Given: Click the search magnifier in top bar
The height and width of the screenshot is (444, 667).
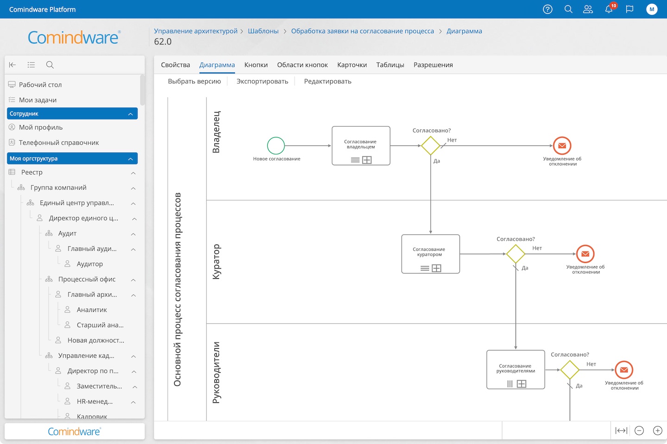Looking at the screenshot, I should [x=568, y=9].
